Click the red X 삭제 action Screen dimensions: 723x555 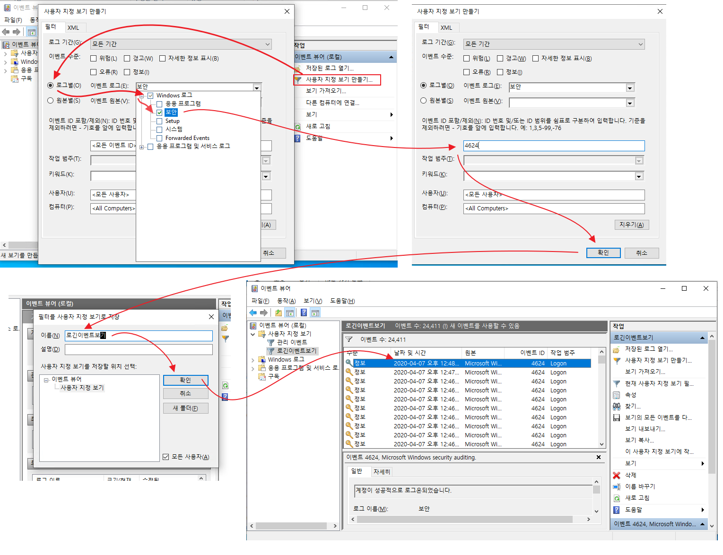(x=617, y=475)
